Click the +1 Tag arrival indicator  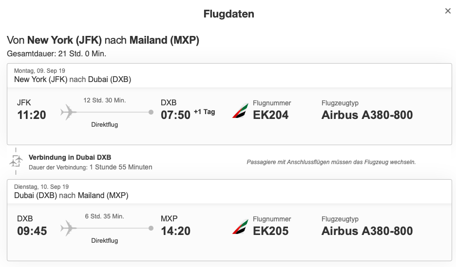[x=204, y=112]
